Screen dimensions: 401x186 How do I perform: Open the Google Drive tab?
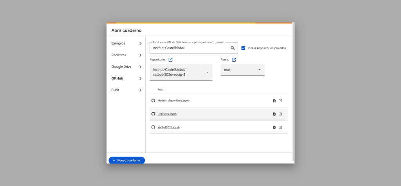(126, 67)
